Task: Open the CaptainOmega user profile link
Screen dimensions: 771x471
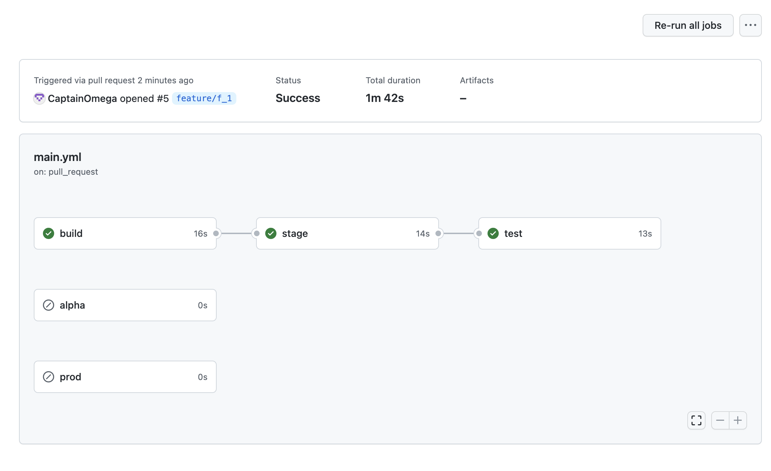Action: click(82, 98)
